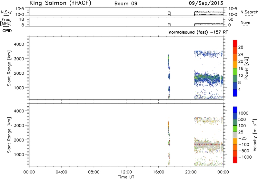Select the "16:00" time axis label
Viewport: 258px width, 179px height.
pos(158,172)
